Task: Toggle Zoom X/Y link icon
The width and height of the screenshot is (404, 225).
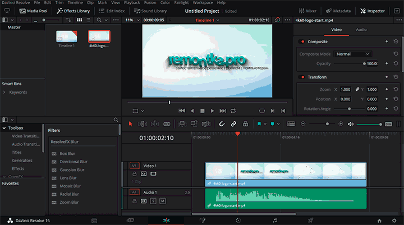Action: (x=357, y=89)
